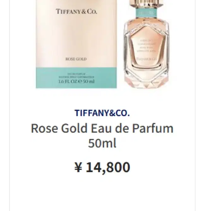Screen dimensions: 211x211
Task: Click the ROSE GOLD text on box
Action: point(76,59)
